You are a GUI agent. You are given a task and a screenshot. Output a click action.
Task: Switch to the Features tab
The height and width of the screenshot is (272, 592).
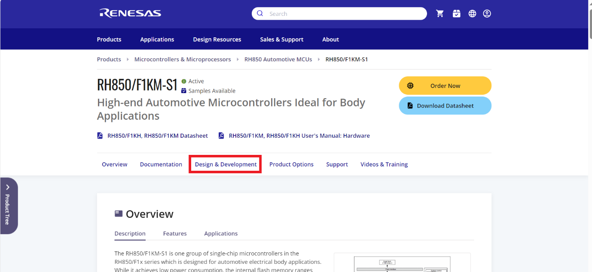click(174, 233)
